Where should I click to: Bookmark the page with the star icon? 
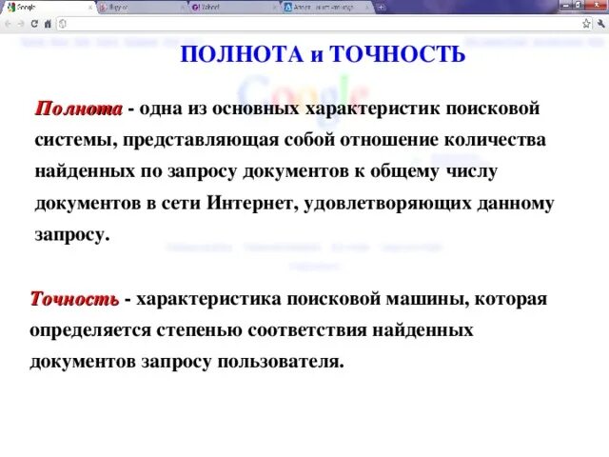(586, 24)
